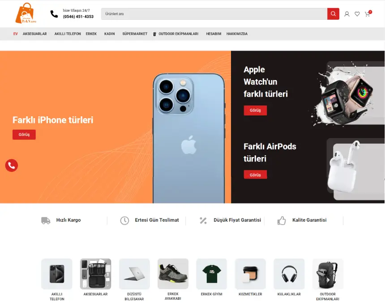
Task: Click the Hızlı Kargo truck icon
Action: point(46,221)
